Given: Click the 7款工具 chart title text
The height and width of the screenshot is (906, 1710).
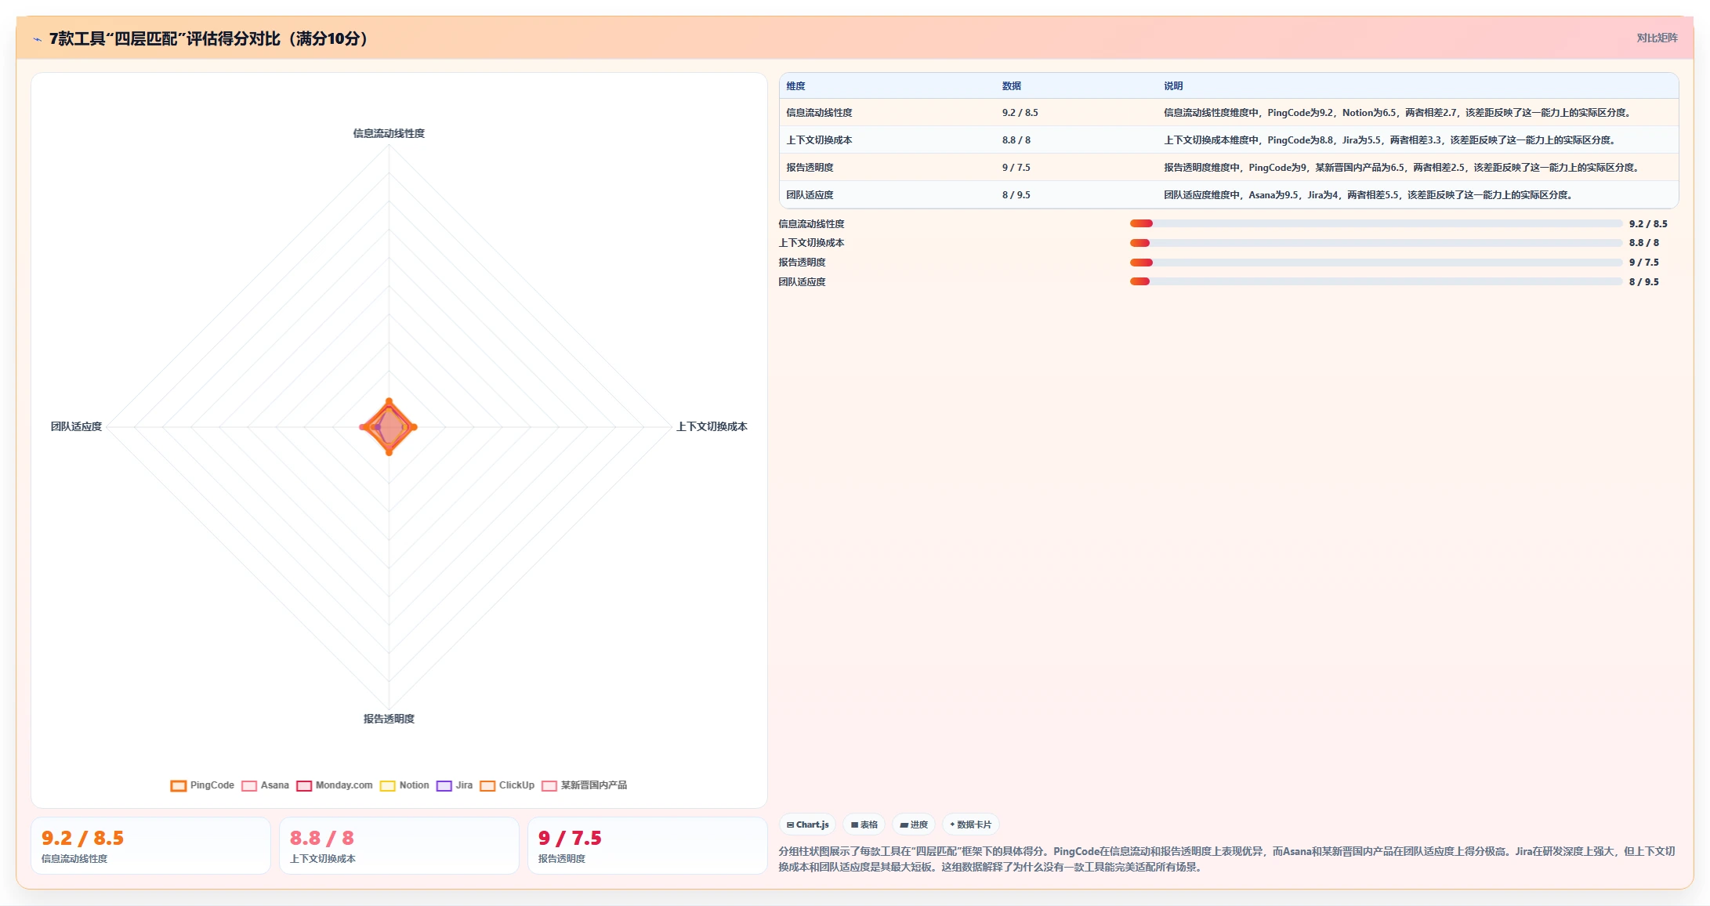Looking at the screenshot, I should click(x=208, y=38).
